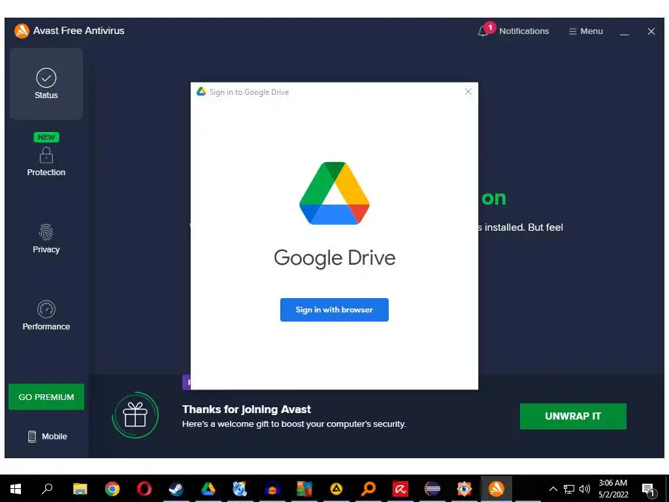Click the Avast logo in title bar
The width and height of the screenshot is (669, 502).
pos(22,31)
